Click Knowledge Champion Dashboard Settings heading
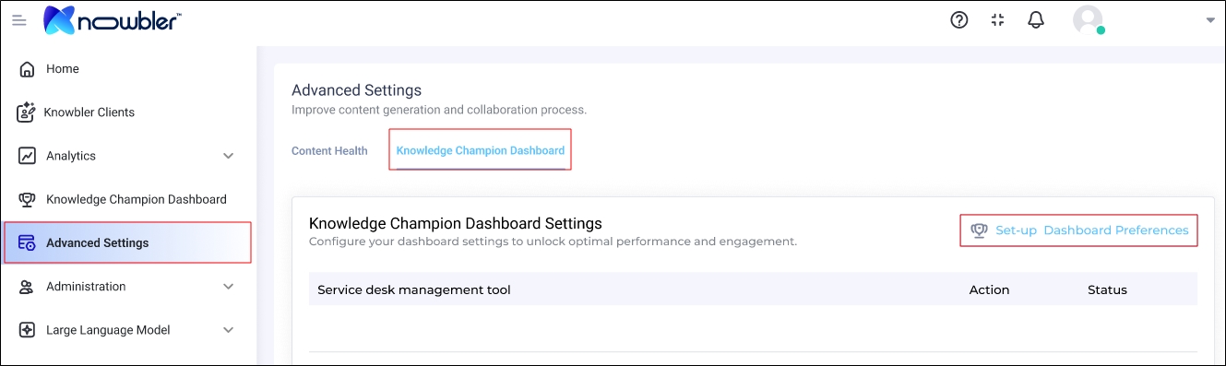The width and height of the screenshot is (1226, 366). point(456,223)
